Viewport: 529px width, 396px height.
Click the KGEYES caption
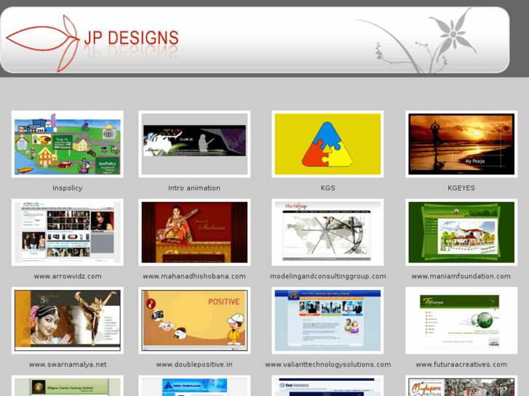pos(461,188)
